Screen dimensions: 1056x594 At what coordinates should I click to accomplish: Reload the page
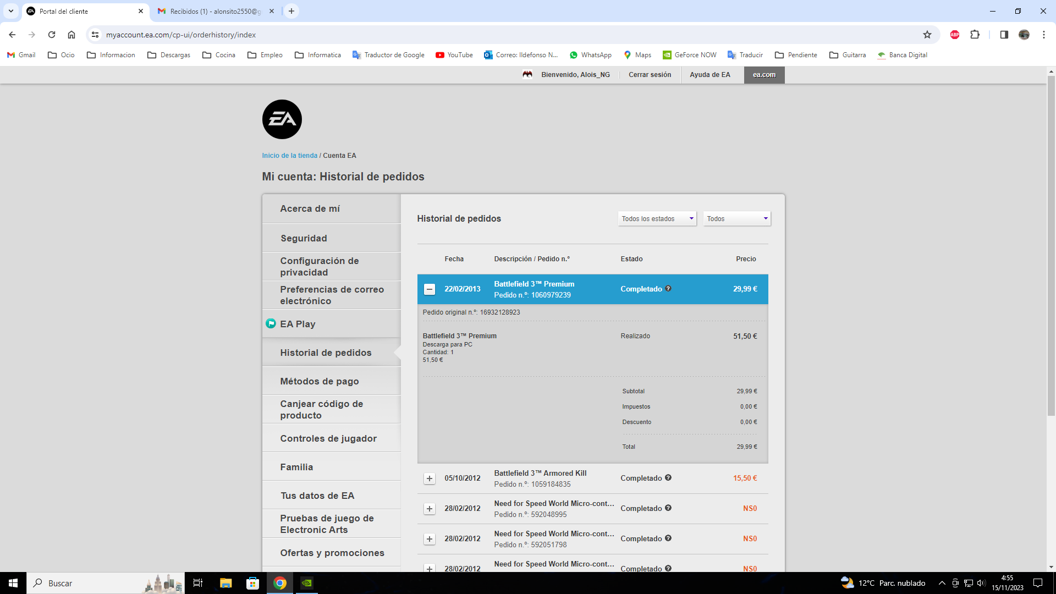[x=52, y=35]
